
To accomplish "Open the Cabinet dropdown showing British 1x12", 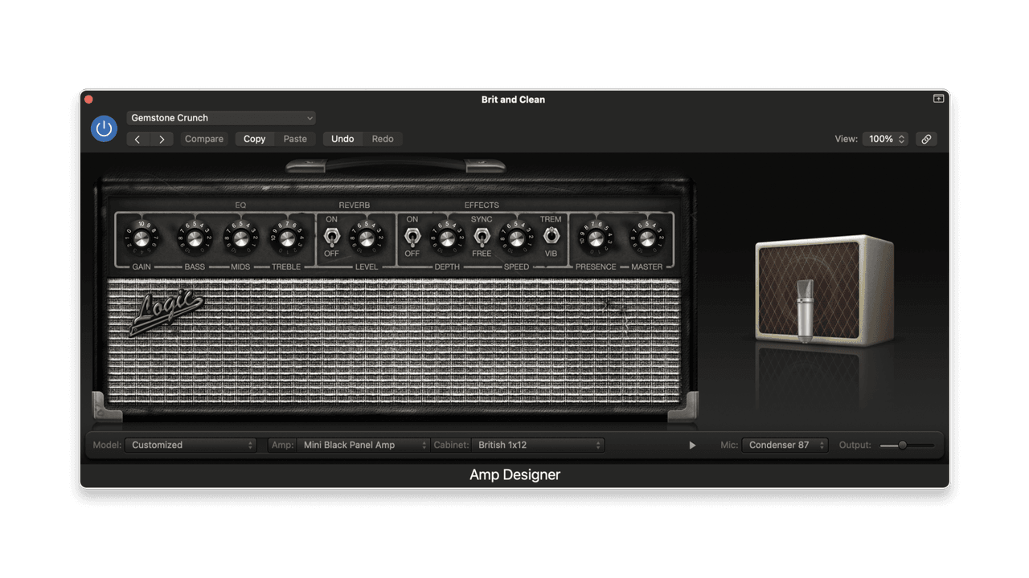I will click(537, 444).
